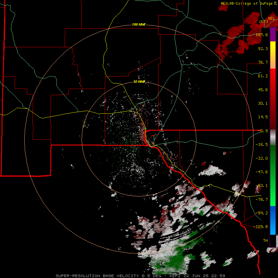
Task: Click the 76.7 value on velocity scale
Action: point(263,62)
